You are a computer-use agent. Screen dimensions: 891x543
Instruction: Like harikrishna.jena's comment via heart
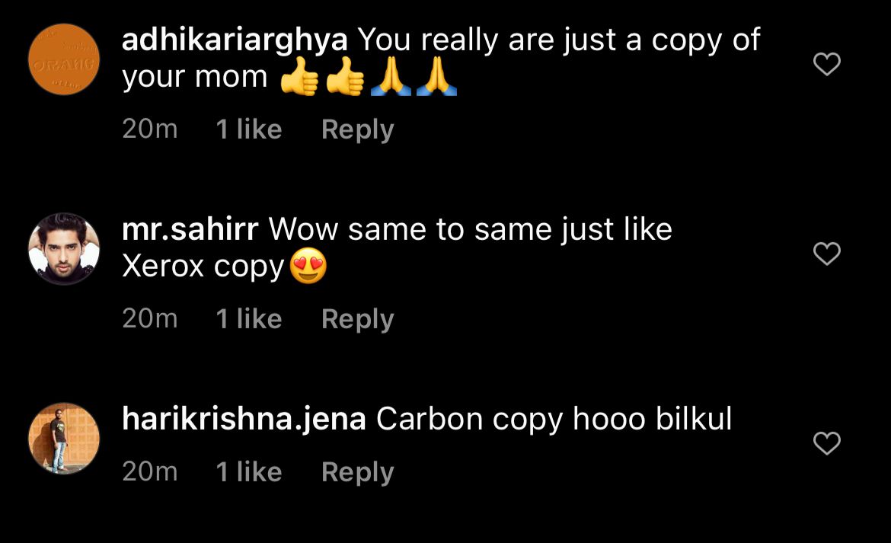827,442
